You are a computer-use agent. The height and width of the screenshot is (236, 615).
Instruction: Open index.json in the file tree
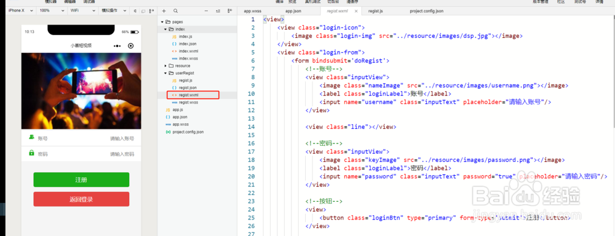(188, 44)
